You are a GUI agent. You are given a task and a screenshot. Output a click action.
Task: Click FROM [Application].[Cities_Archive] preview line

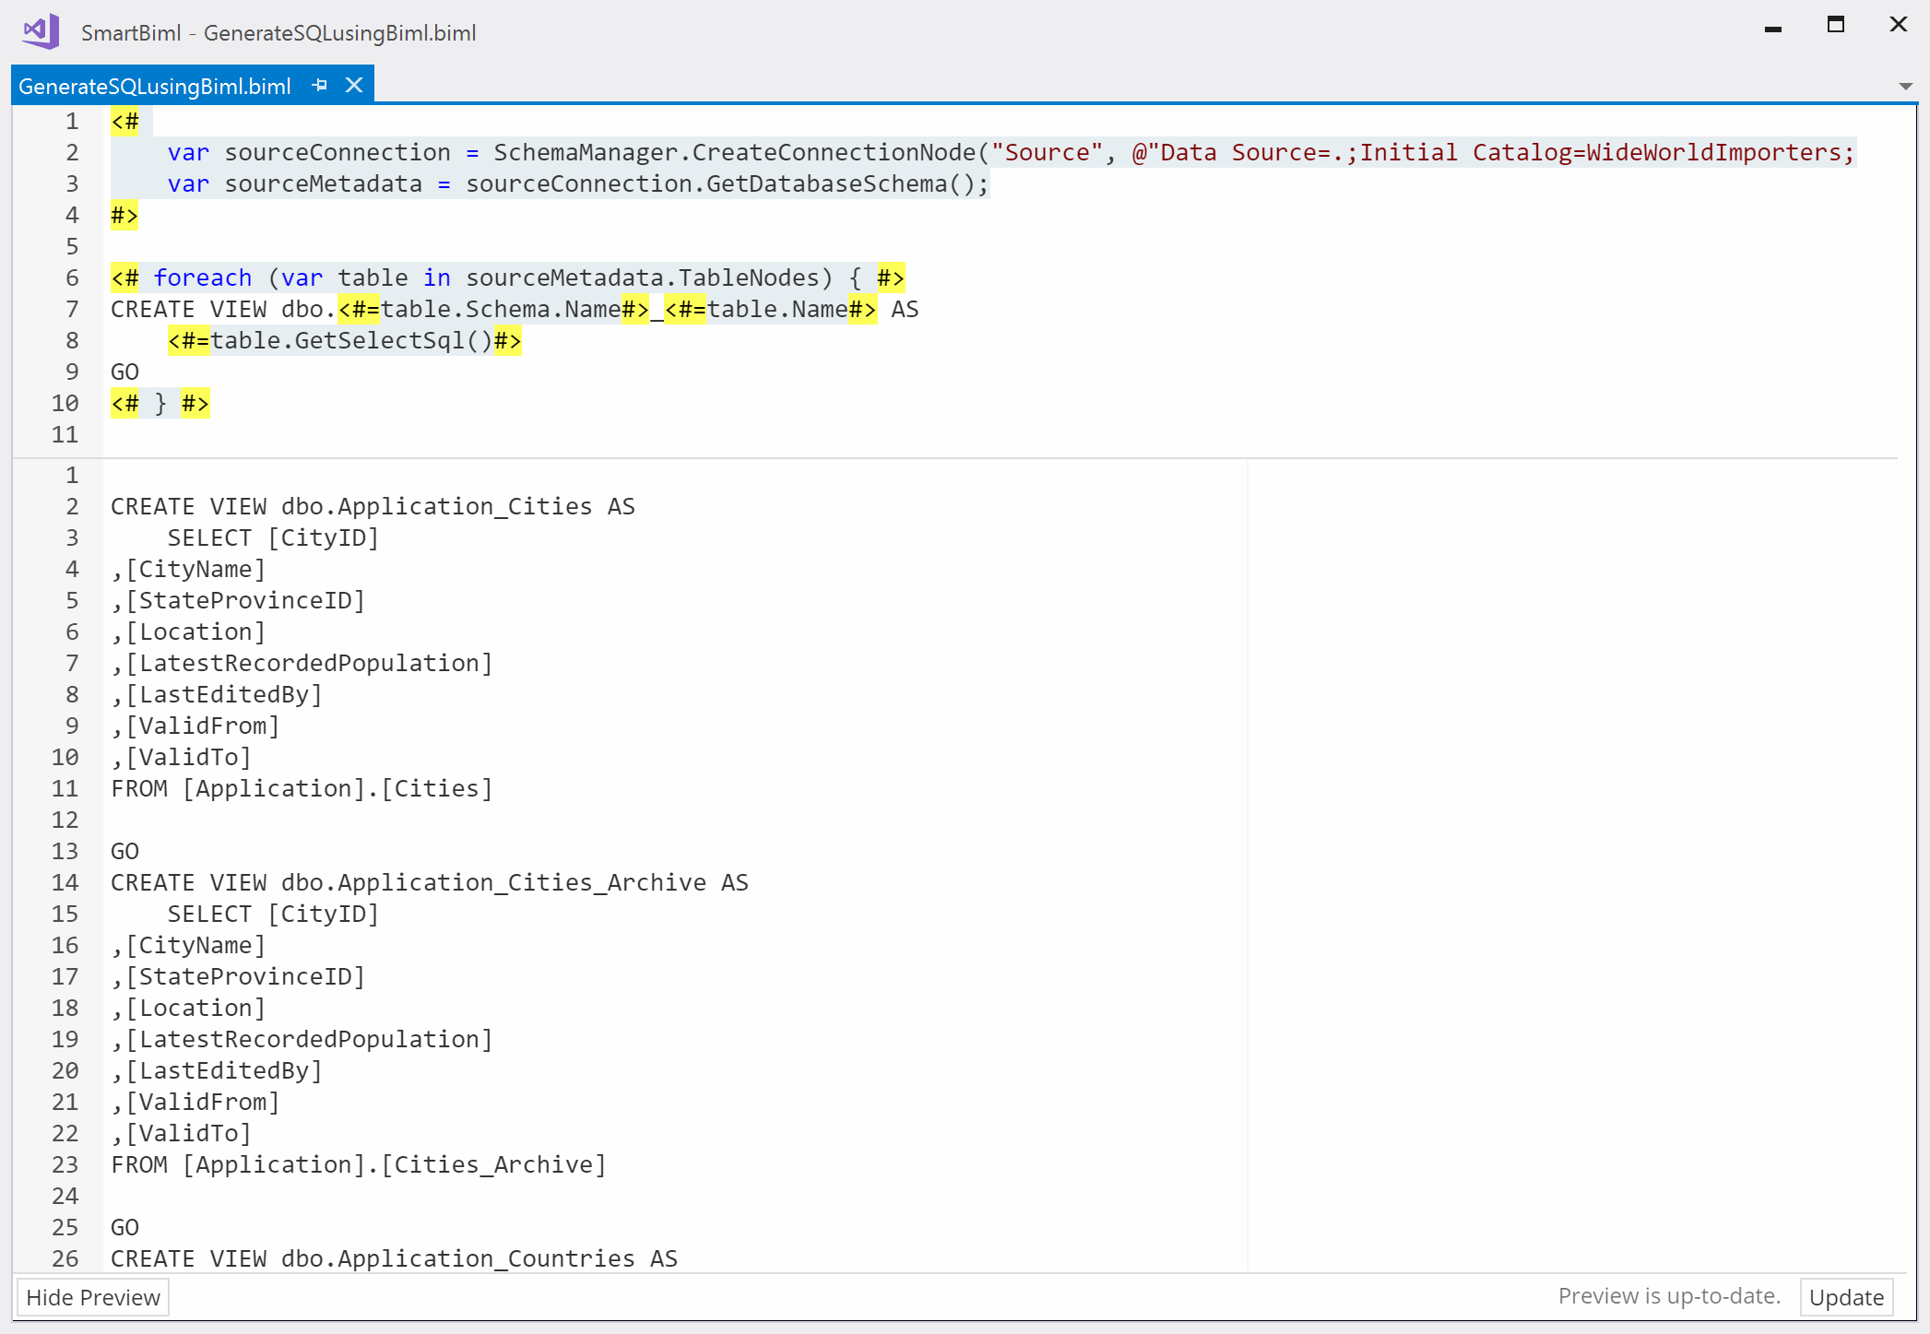click(358, 1164)
